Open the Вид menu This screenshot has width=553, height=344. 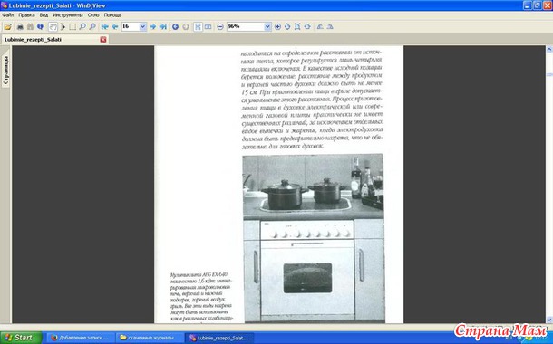[44, 15]
